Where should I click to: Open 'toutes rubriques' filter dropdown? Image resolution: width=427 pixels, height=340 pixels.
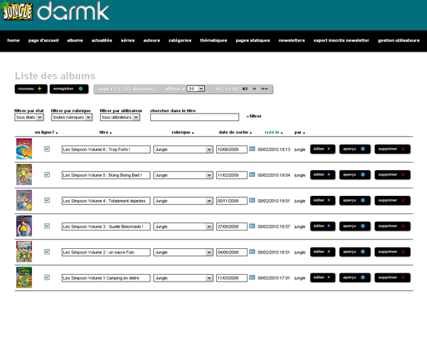pos(72,117)
